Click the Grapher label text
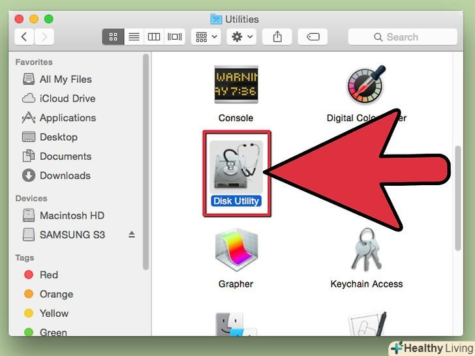The image size is (475, 356). tap(236, 284)
